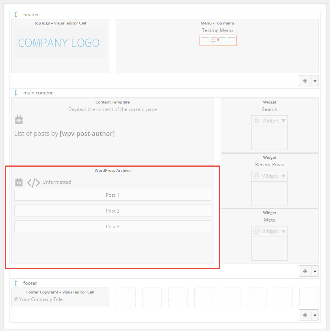Click the 'List of posts by [wpv-post-author]' text
This screenshot has height=331, width=330.
coord(64,134)
